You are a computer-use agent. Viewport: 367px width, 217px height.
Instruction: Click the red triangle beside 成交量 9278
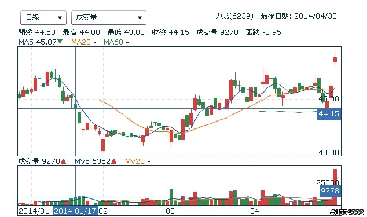pos(64,161)
